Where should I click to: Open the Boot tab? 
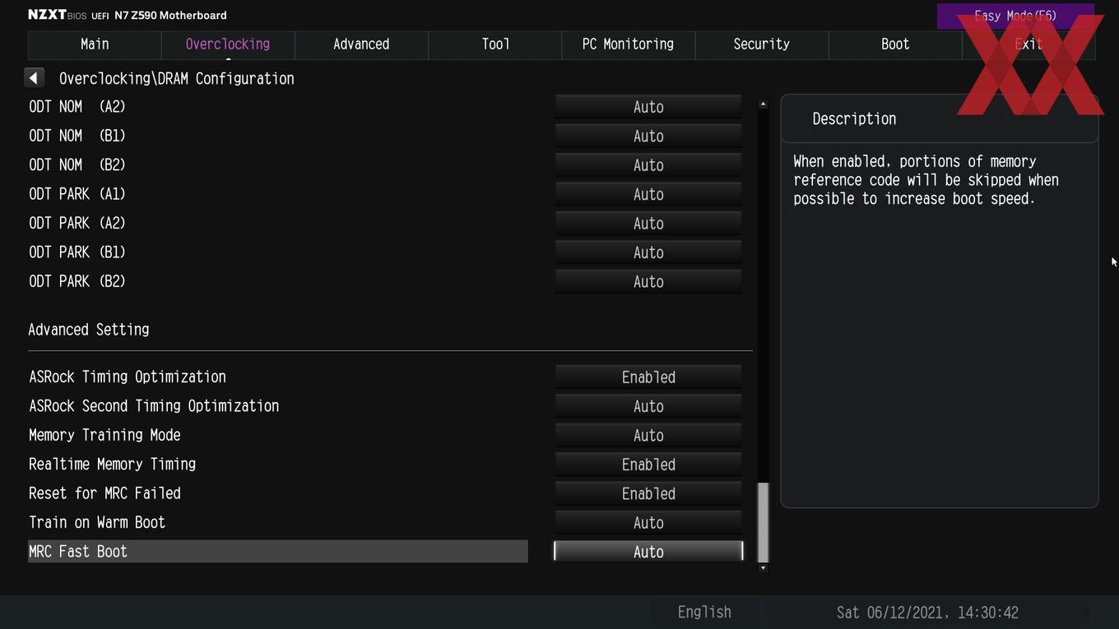(x=895, y=44)
